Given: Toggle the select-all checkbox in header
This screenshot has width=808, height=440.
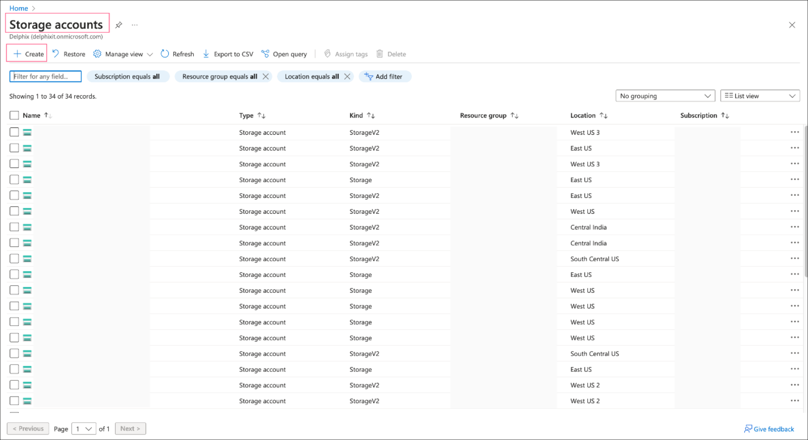Looking at the screenshot, I should tap(14, 115).
